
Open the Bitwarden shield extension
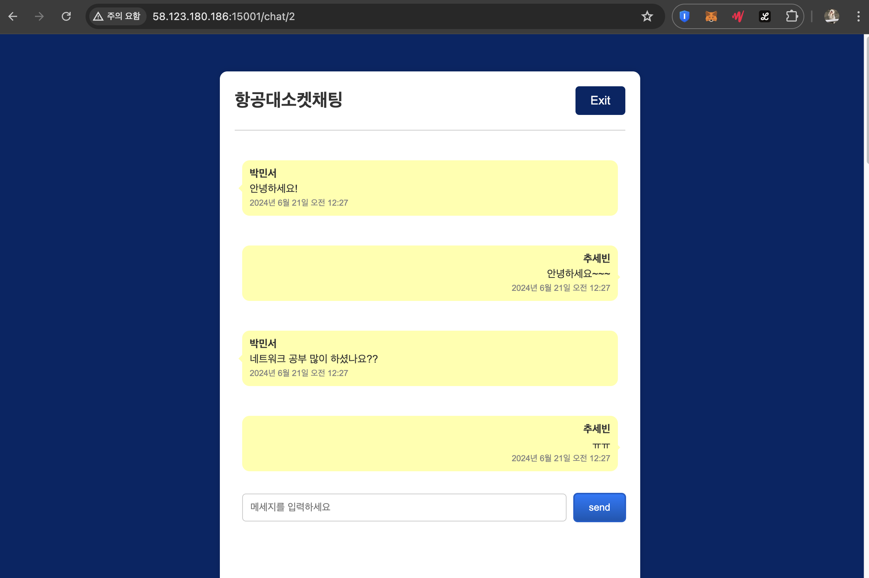point(684,16)
